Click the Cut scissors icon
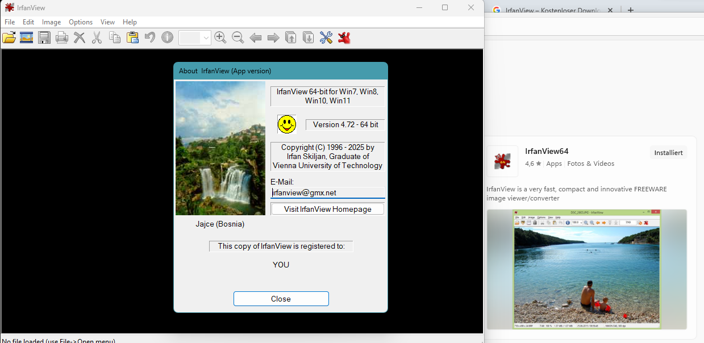 (x=97, y=38)
